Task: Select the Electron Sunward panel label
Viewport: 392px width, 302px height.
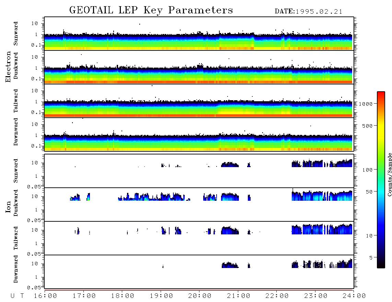Action: coord(16,34)
